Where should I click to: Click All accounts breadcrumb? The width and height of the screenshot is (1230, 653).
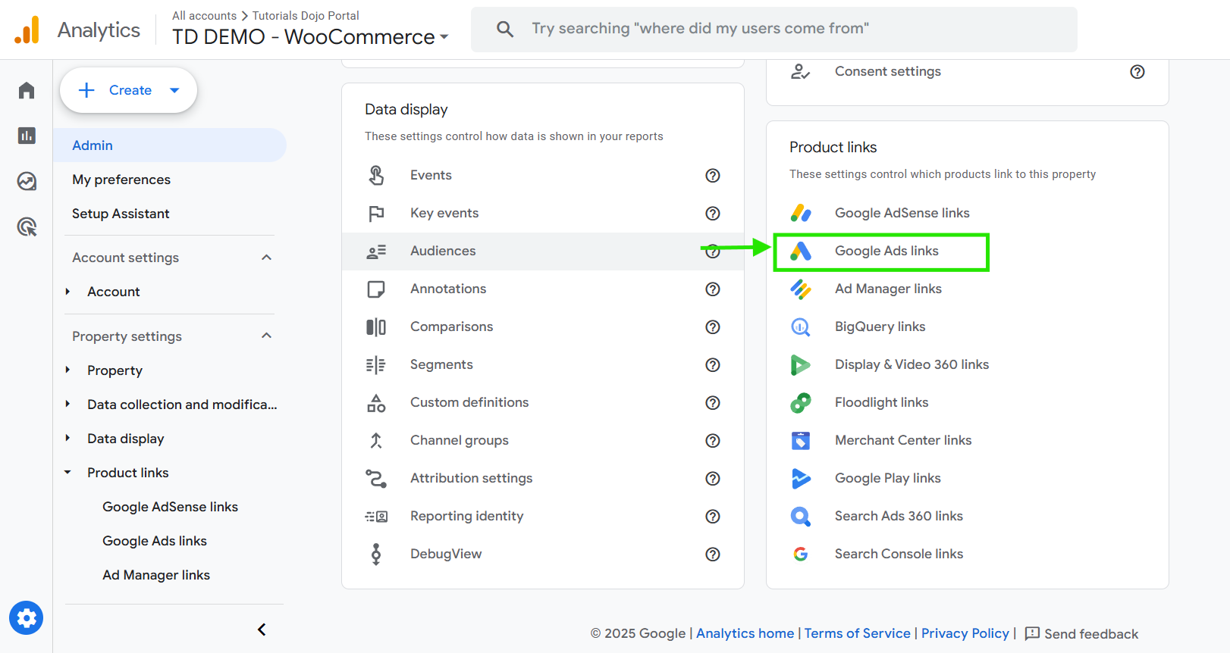click(204, 15)
